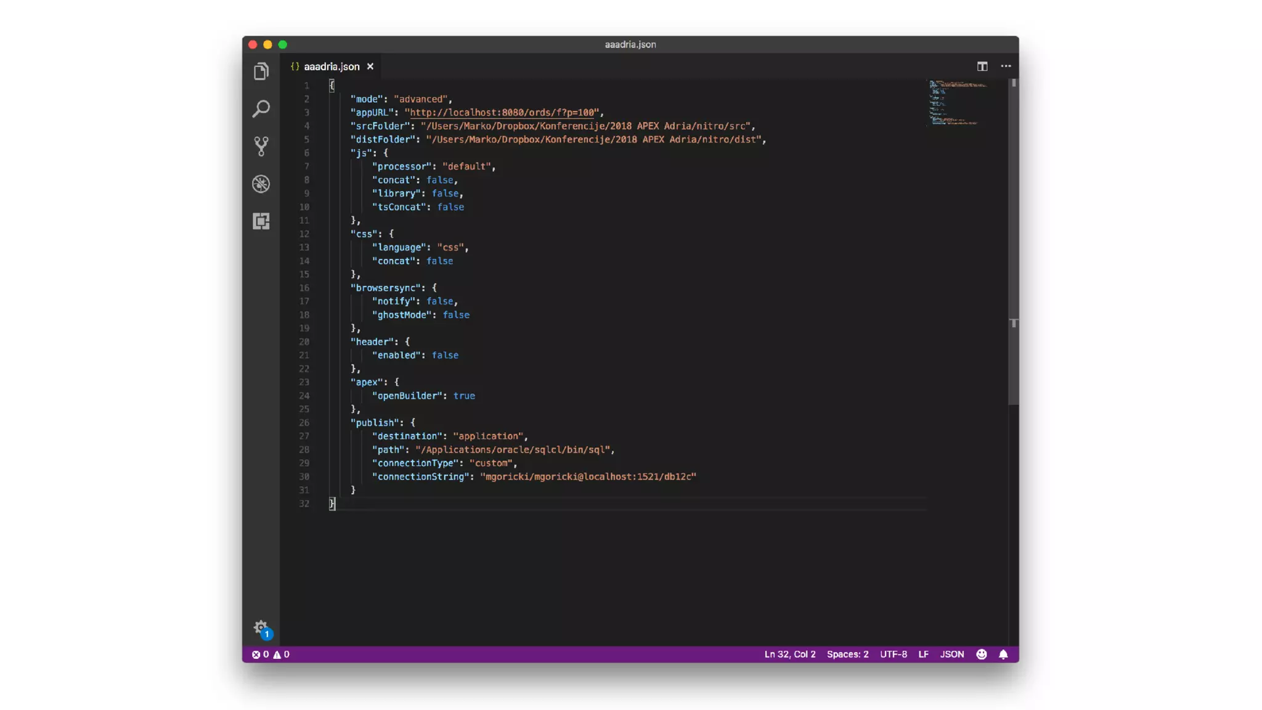Image resolution: width=1262 pixels, height=710 pixels.
Task: Open the JSON language mode selector
Action: click(x=951, y=654)
